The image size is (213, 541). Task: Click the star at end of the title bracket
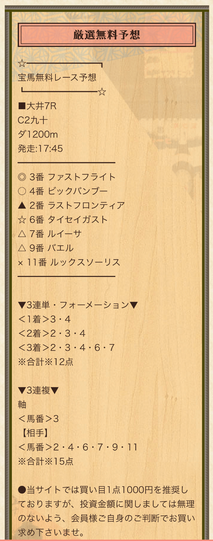[x=102, y=92]
